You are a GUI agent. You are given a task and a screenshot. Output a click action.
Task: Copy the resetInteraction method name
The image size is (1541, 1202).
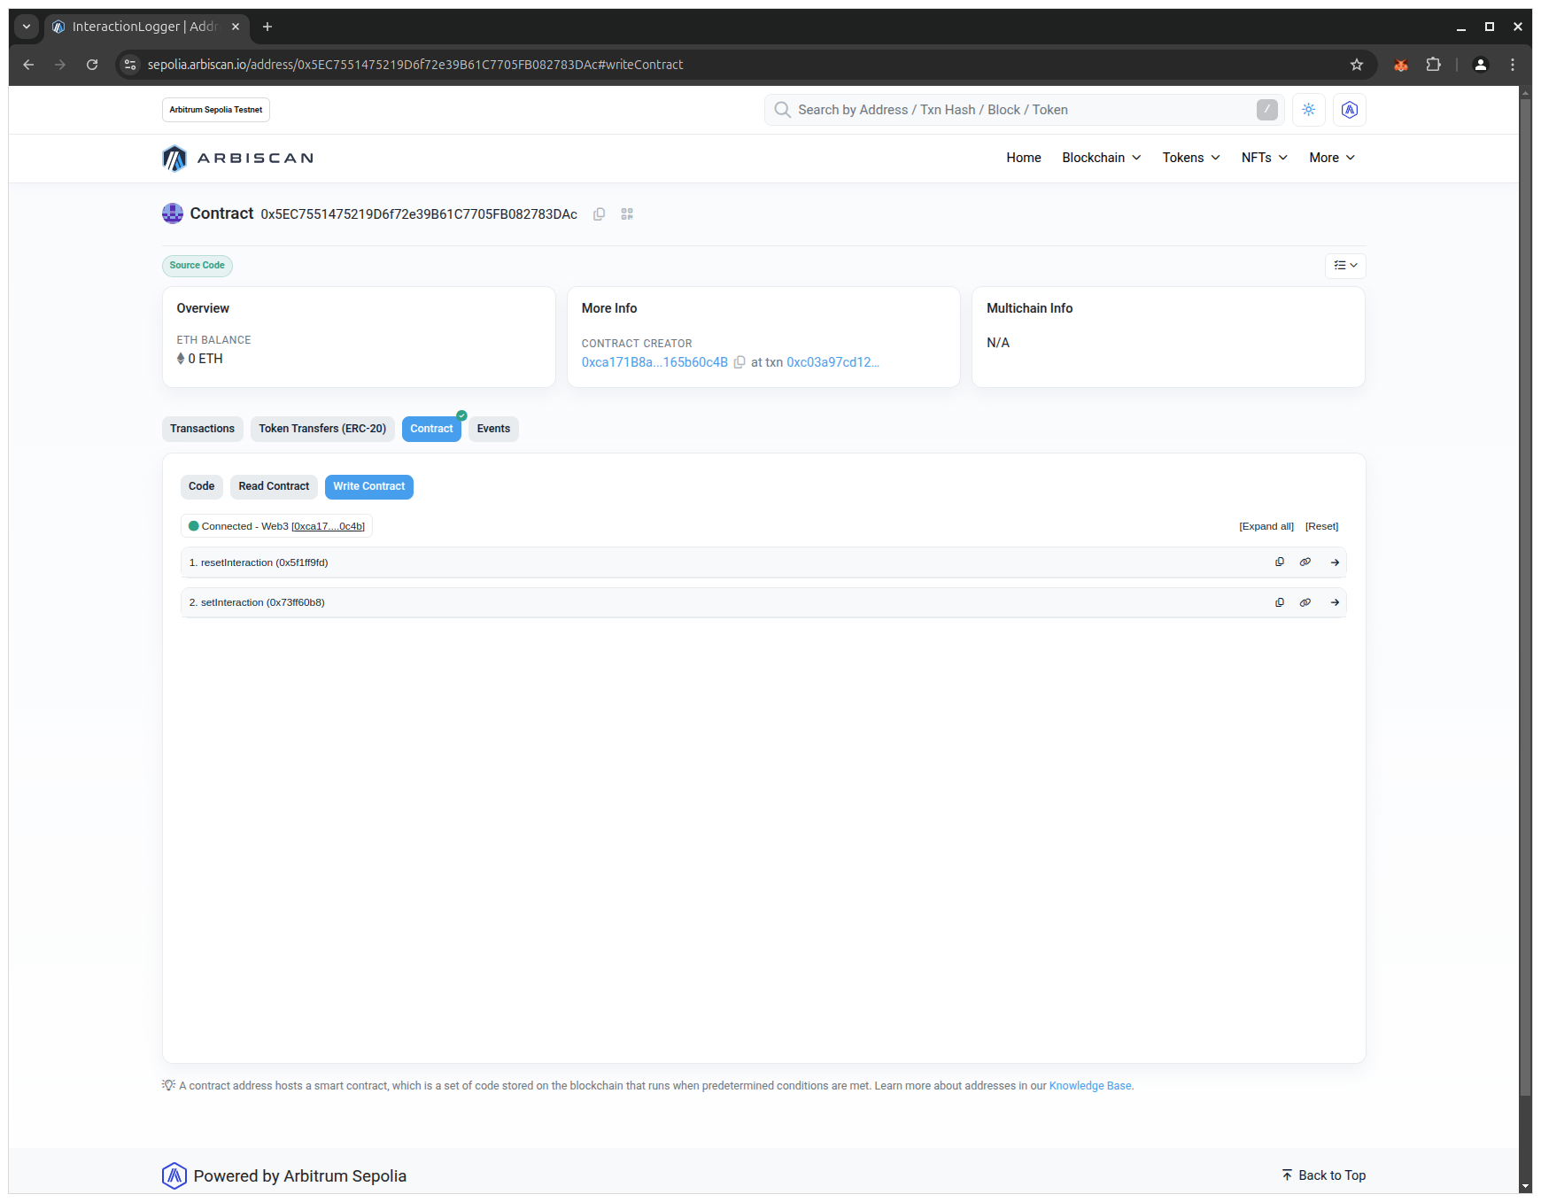pos(1280,562)
